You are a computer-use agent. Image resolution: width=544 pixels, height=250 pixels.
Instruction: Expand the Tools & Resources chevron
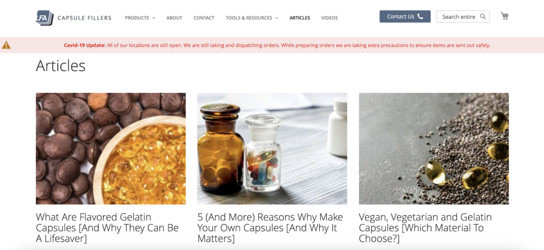pyautogui.click(x=276, y=18)
